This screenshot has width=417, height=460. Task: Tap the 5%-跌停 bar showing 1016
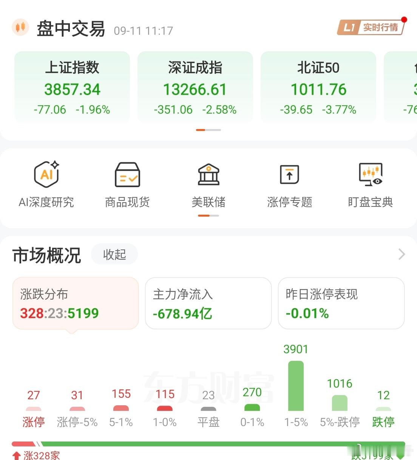pyautogui.click(x=340, y=403)
